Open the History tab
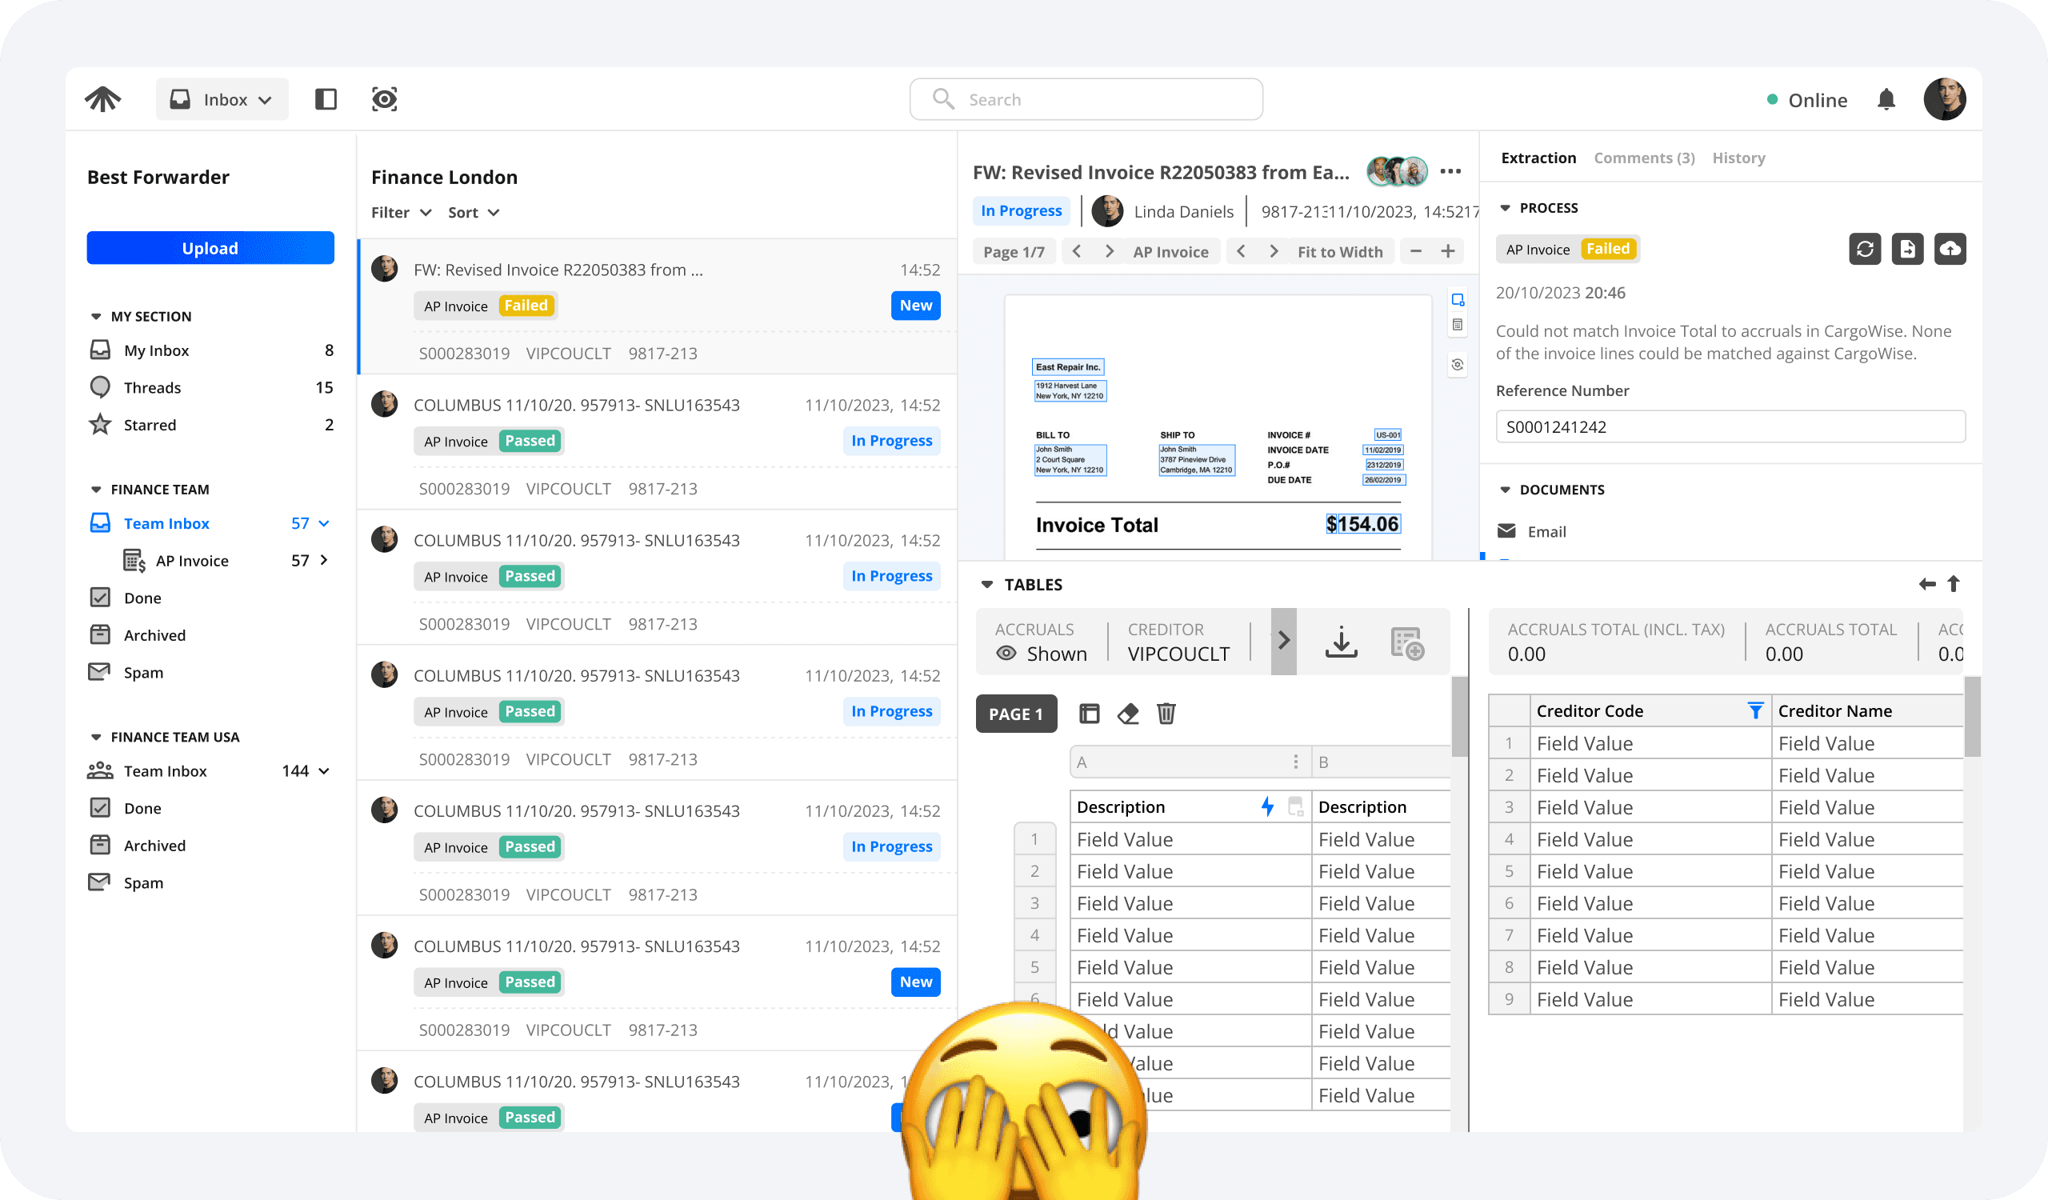This screenshot has width=2048, height=1200. click(1738, 158)
